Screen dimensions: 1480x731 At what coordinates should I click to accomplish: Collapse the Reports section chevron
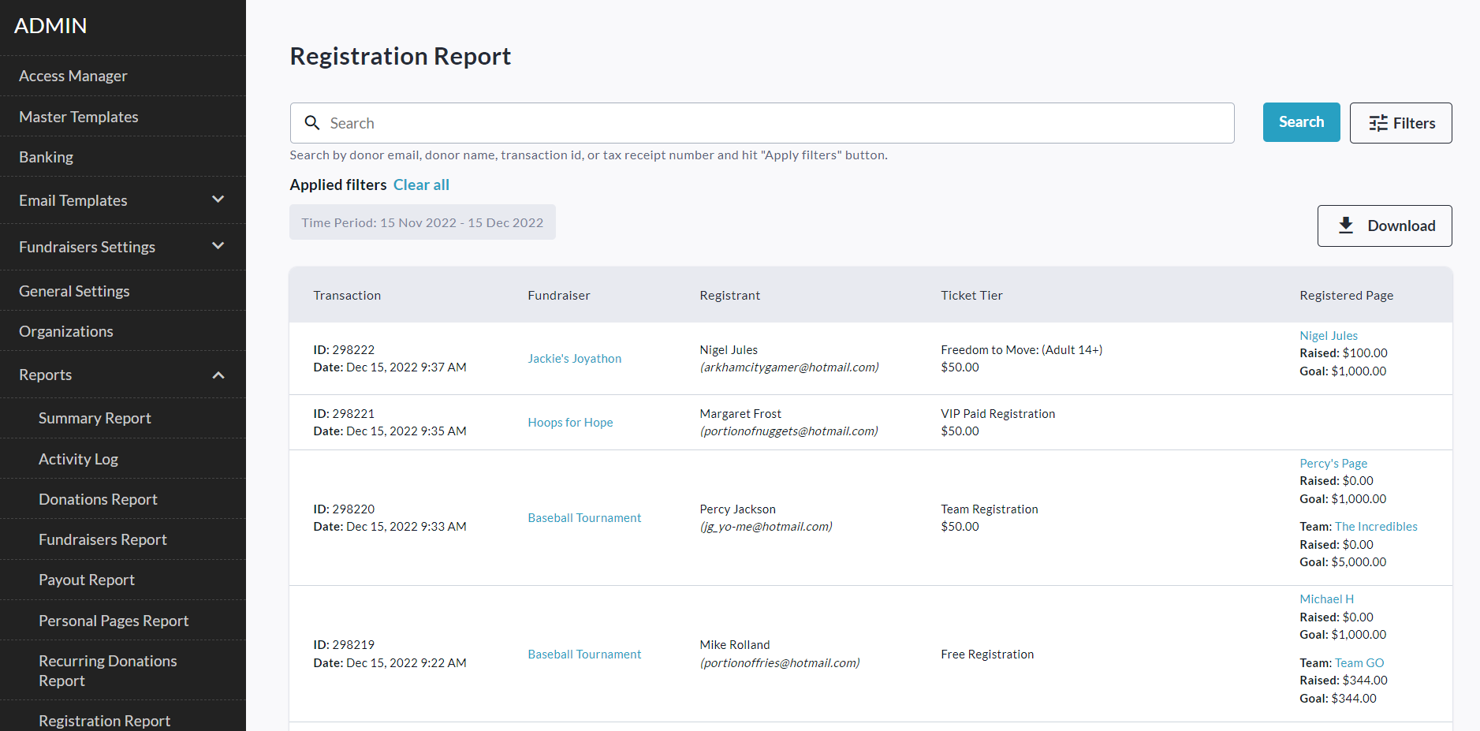(218, 375)
